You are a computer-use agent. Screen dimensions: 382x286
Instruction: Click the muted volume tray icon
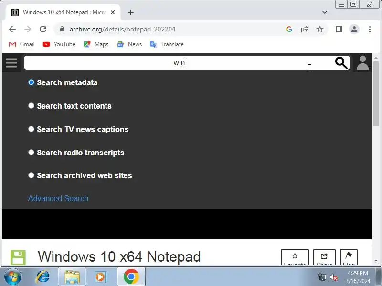(x=333, y=277)
